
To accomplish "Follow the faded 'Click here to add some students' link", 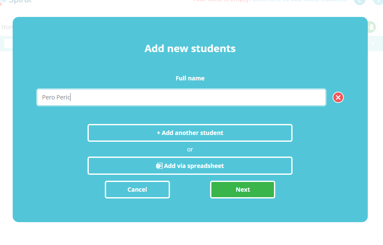I will pos(299,1).
